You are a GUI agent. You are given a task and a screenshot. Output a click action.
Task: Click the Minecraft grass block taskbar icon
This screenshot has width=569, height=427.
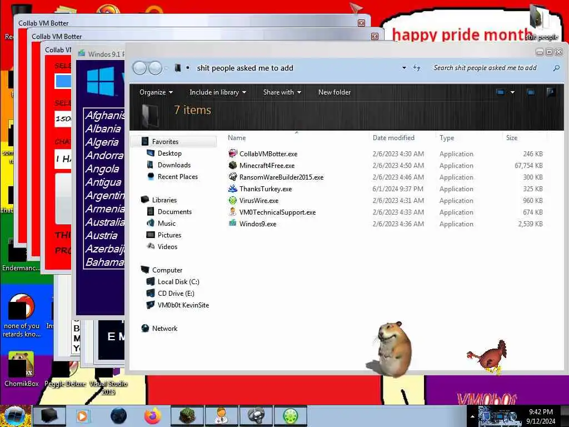tap(188, 416)
